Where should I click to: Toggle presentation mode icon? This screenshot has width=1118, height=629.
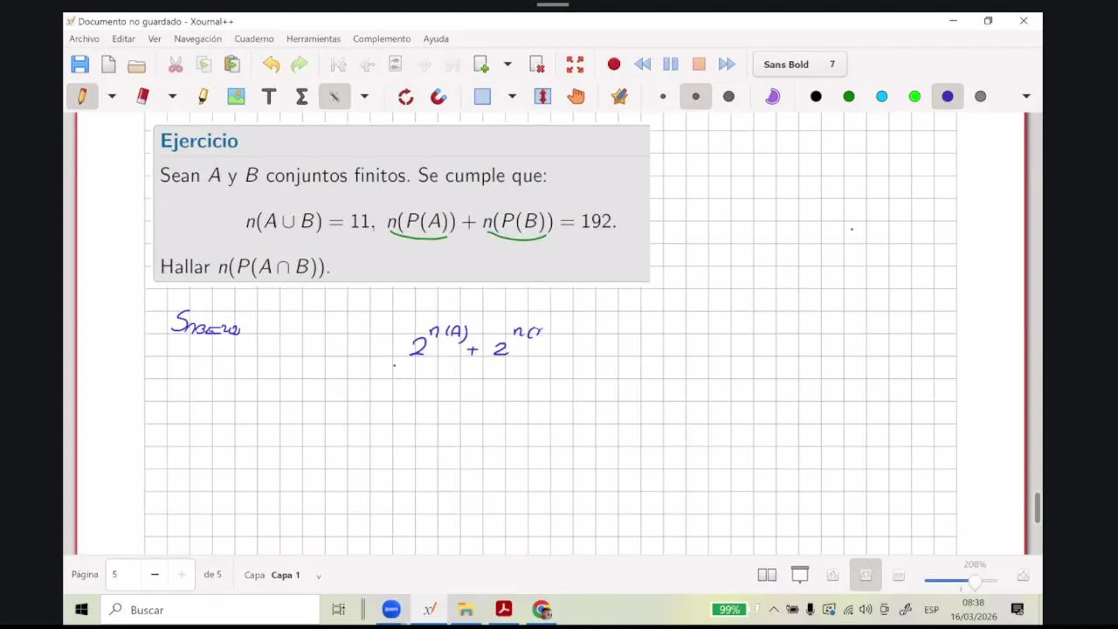point(800,575)
